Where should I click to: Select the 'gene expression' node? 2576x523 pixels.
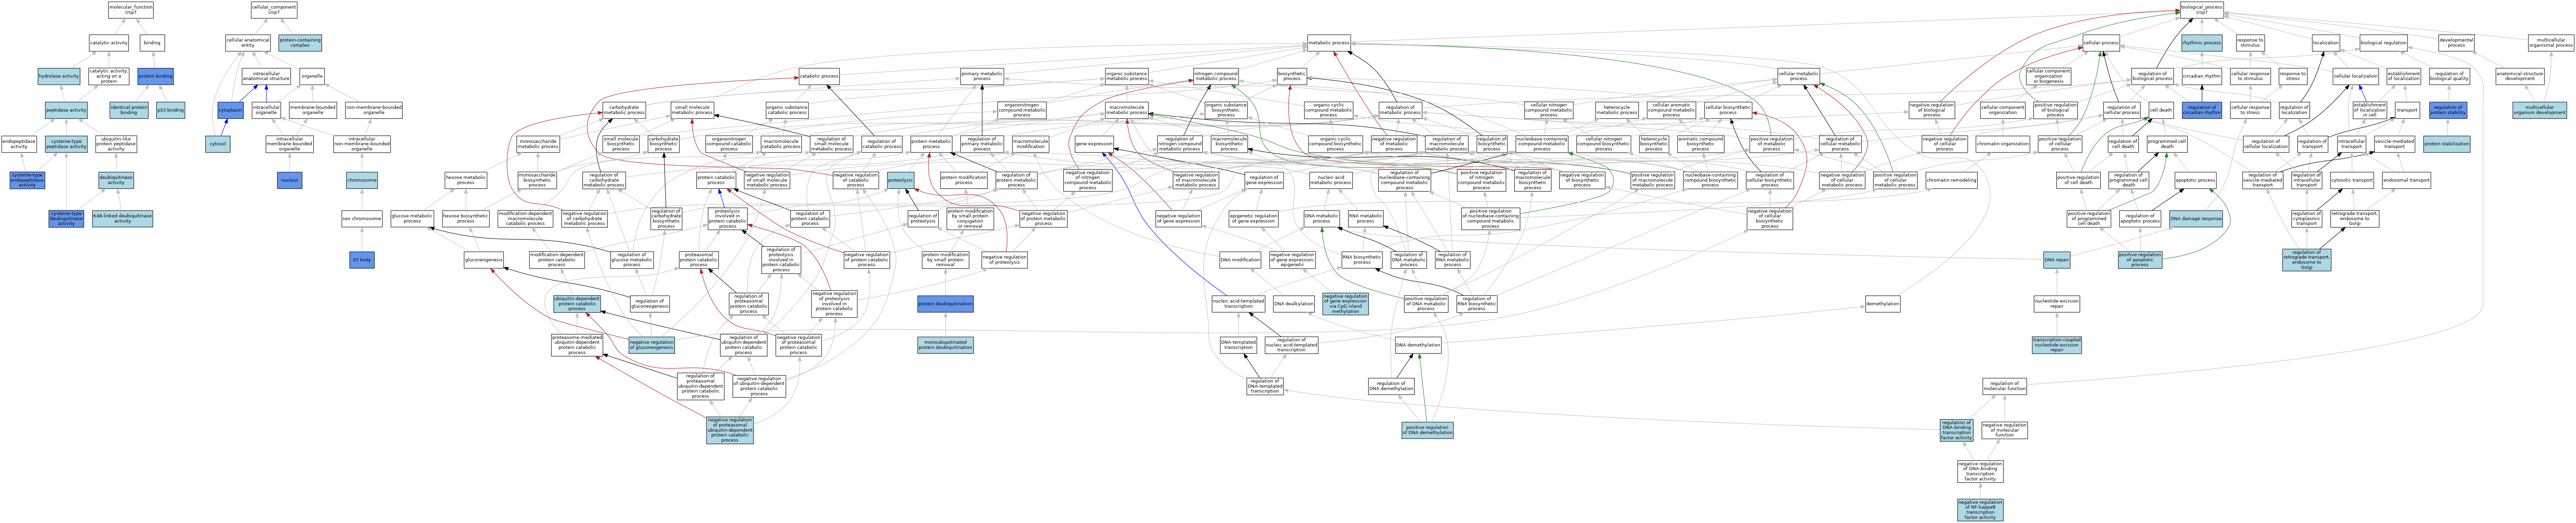[x=1094, y=144]
